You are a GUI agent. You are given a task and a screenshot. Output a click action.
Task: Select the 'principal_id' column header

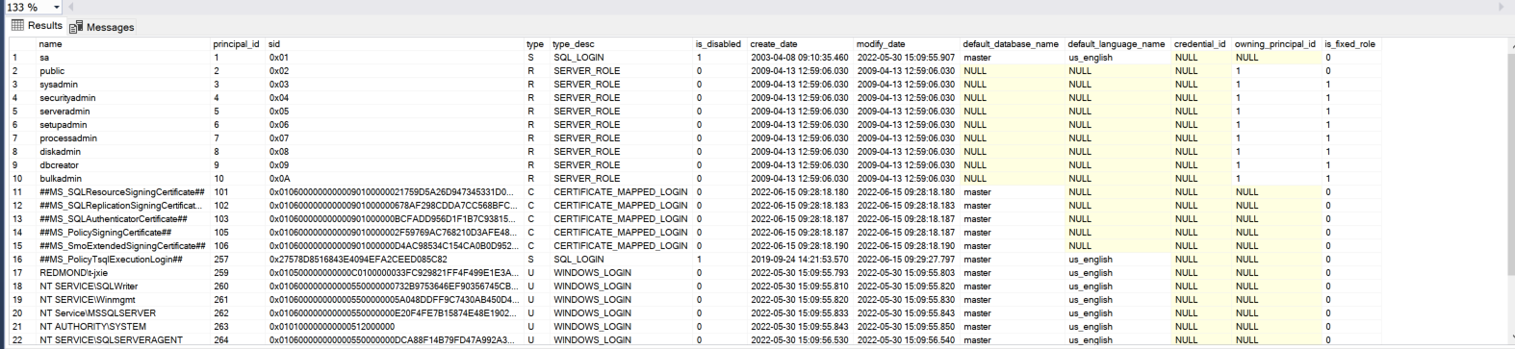pyautogui.click(x=238, y=44)
